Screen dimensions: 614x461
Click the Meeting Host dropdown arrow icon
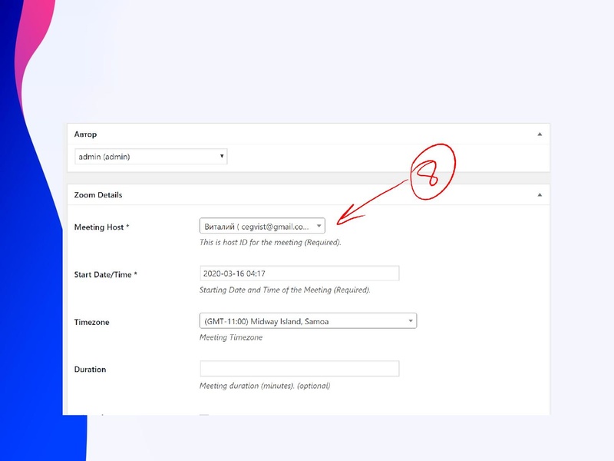tap(319, 226)
